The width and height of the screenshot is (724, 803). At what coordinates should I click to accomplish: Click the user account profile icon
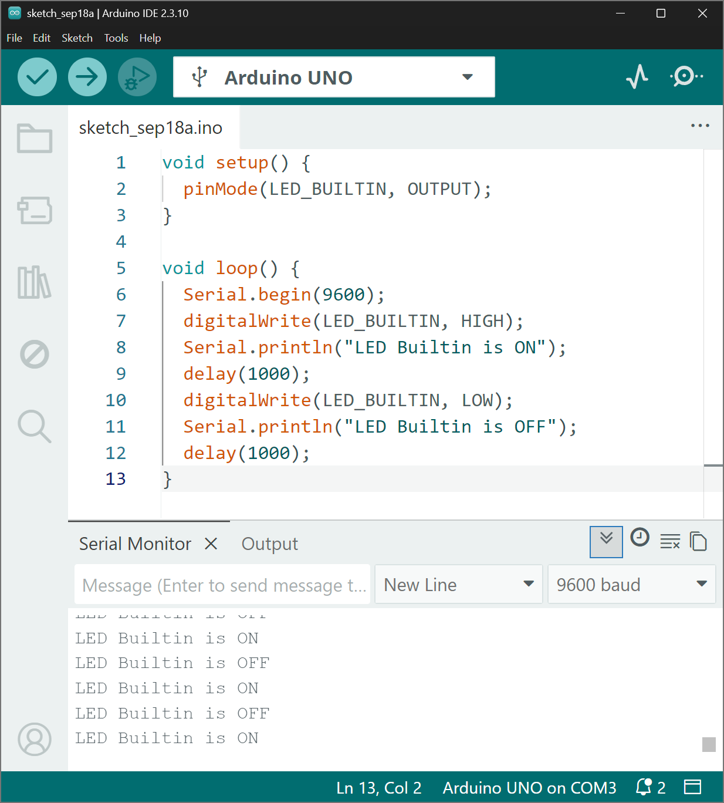pyautogui.click(x=35, y=739)
